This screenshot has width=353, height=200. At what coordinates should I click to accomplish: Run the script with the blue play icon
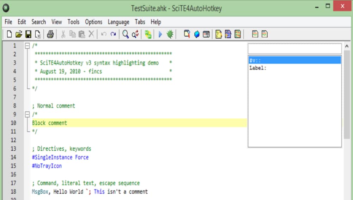pyautogui.click(x=160, y=35)
